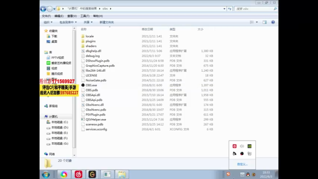This screenshot has width=318, height=179.
Task: Select the QSVHelper.exe file icon
Action: (83, 120)
